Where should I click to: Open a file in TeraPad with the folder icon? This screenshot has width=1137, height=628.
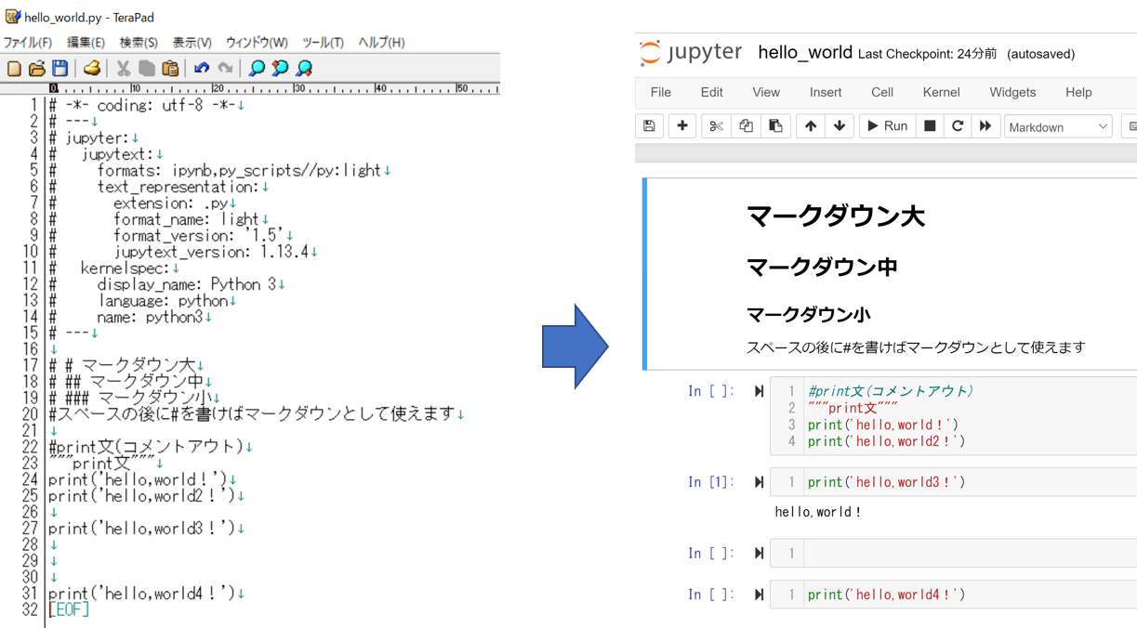coord(39,67)
